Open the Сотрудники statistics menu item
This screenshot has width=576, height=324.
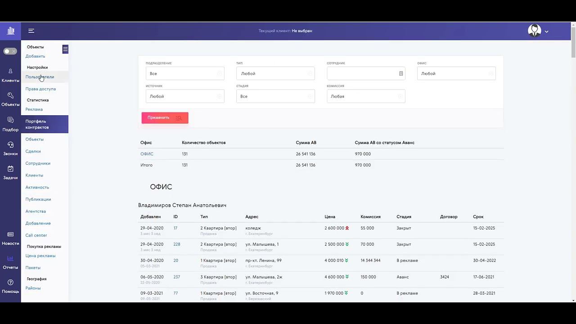click(x=38, y=164)
